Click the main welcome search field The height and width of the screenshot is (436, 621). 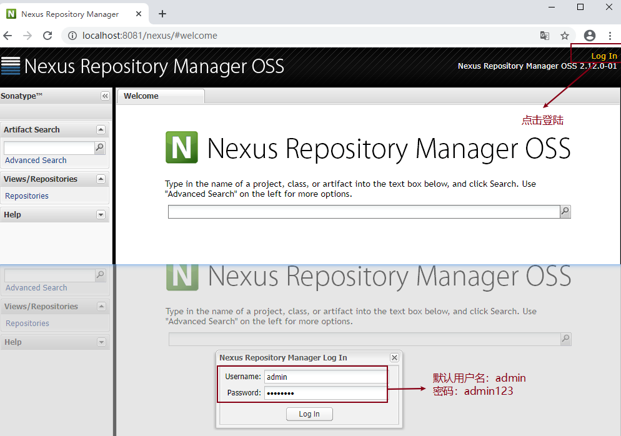tap(364, 212)
